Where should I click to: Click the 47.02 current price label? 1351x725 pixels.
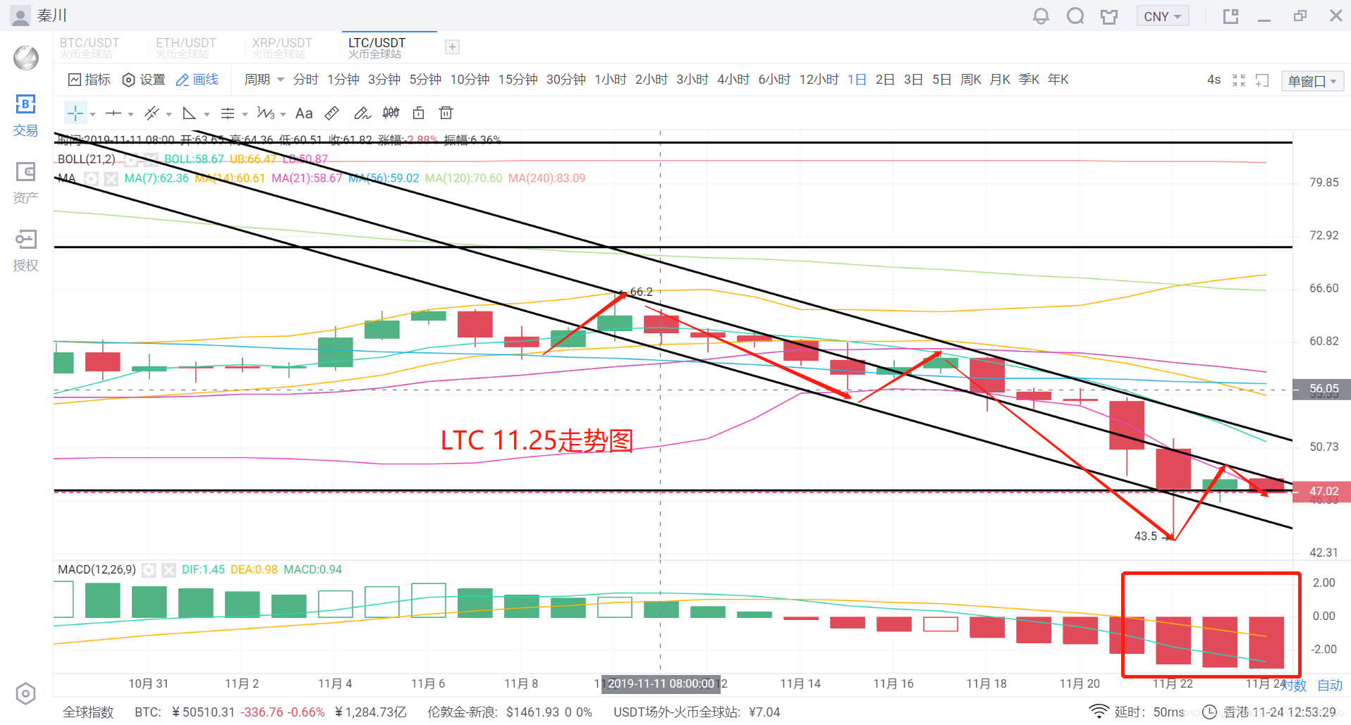click(x=1321, y=492)
